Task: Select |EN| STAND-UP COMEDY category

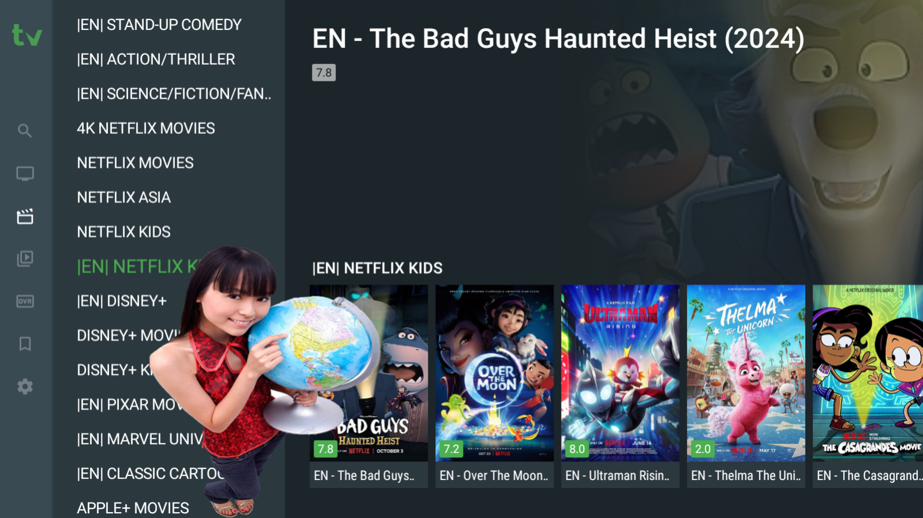Action: pyautogui.click(x=159, y=25)
